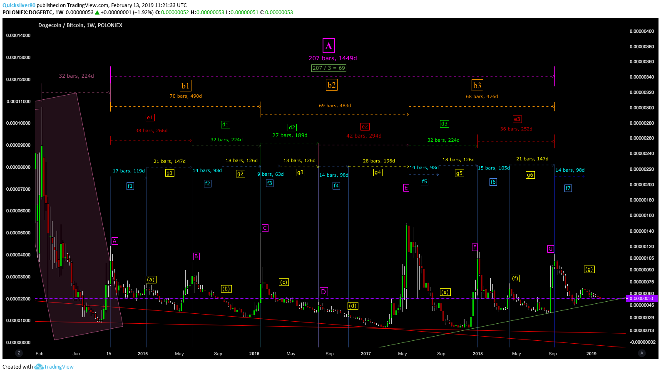
Task: Click the 2017 marker on time axis
Action: [365, 354]
